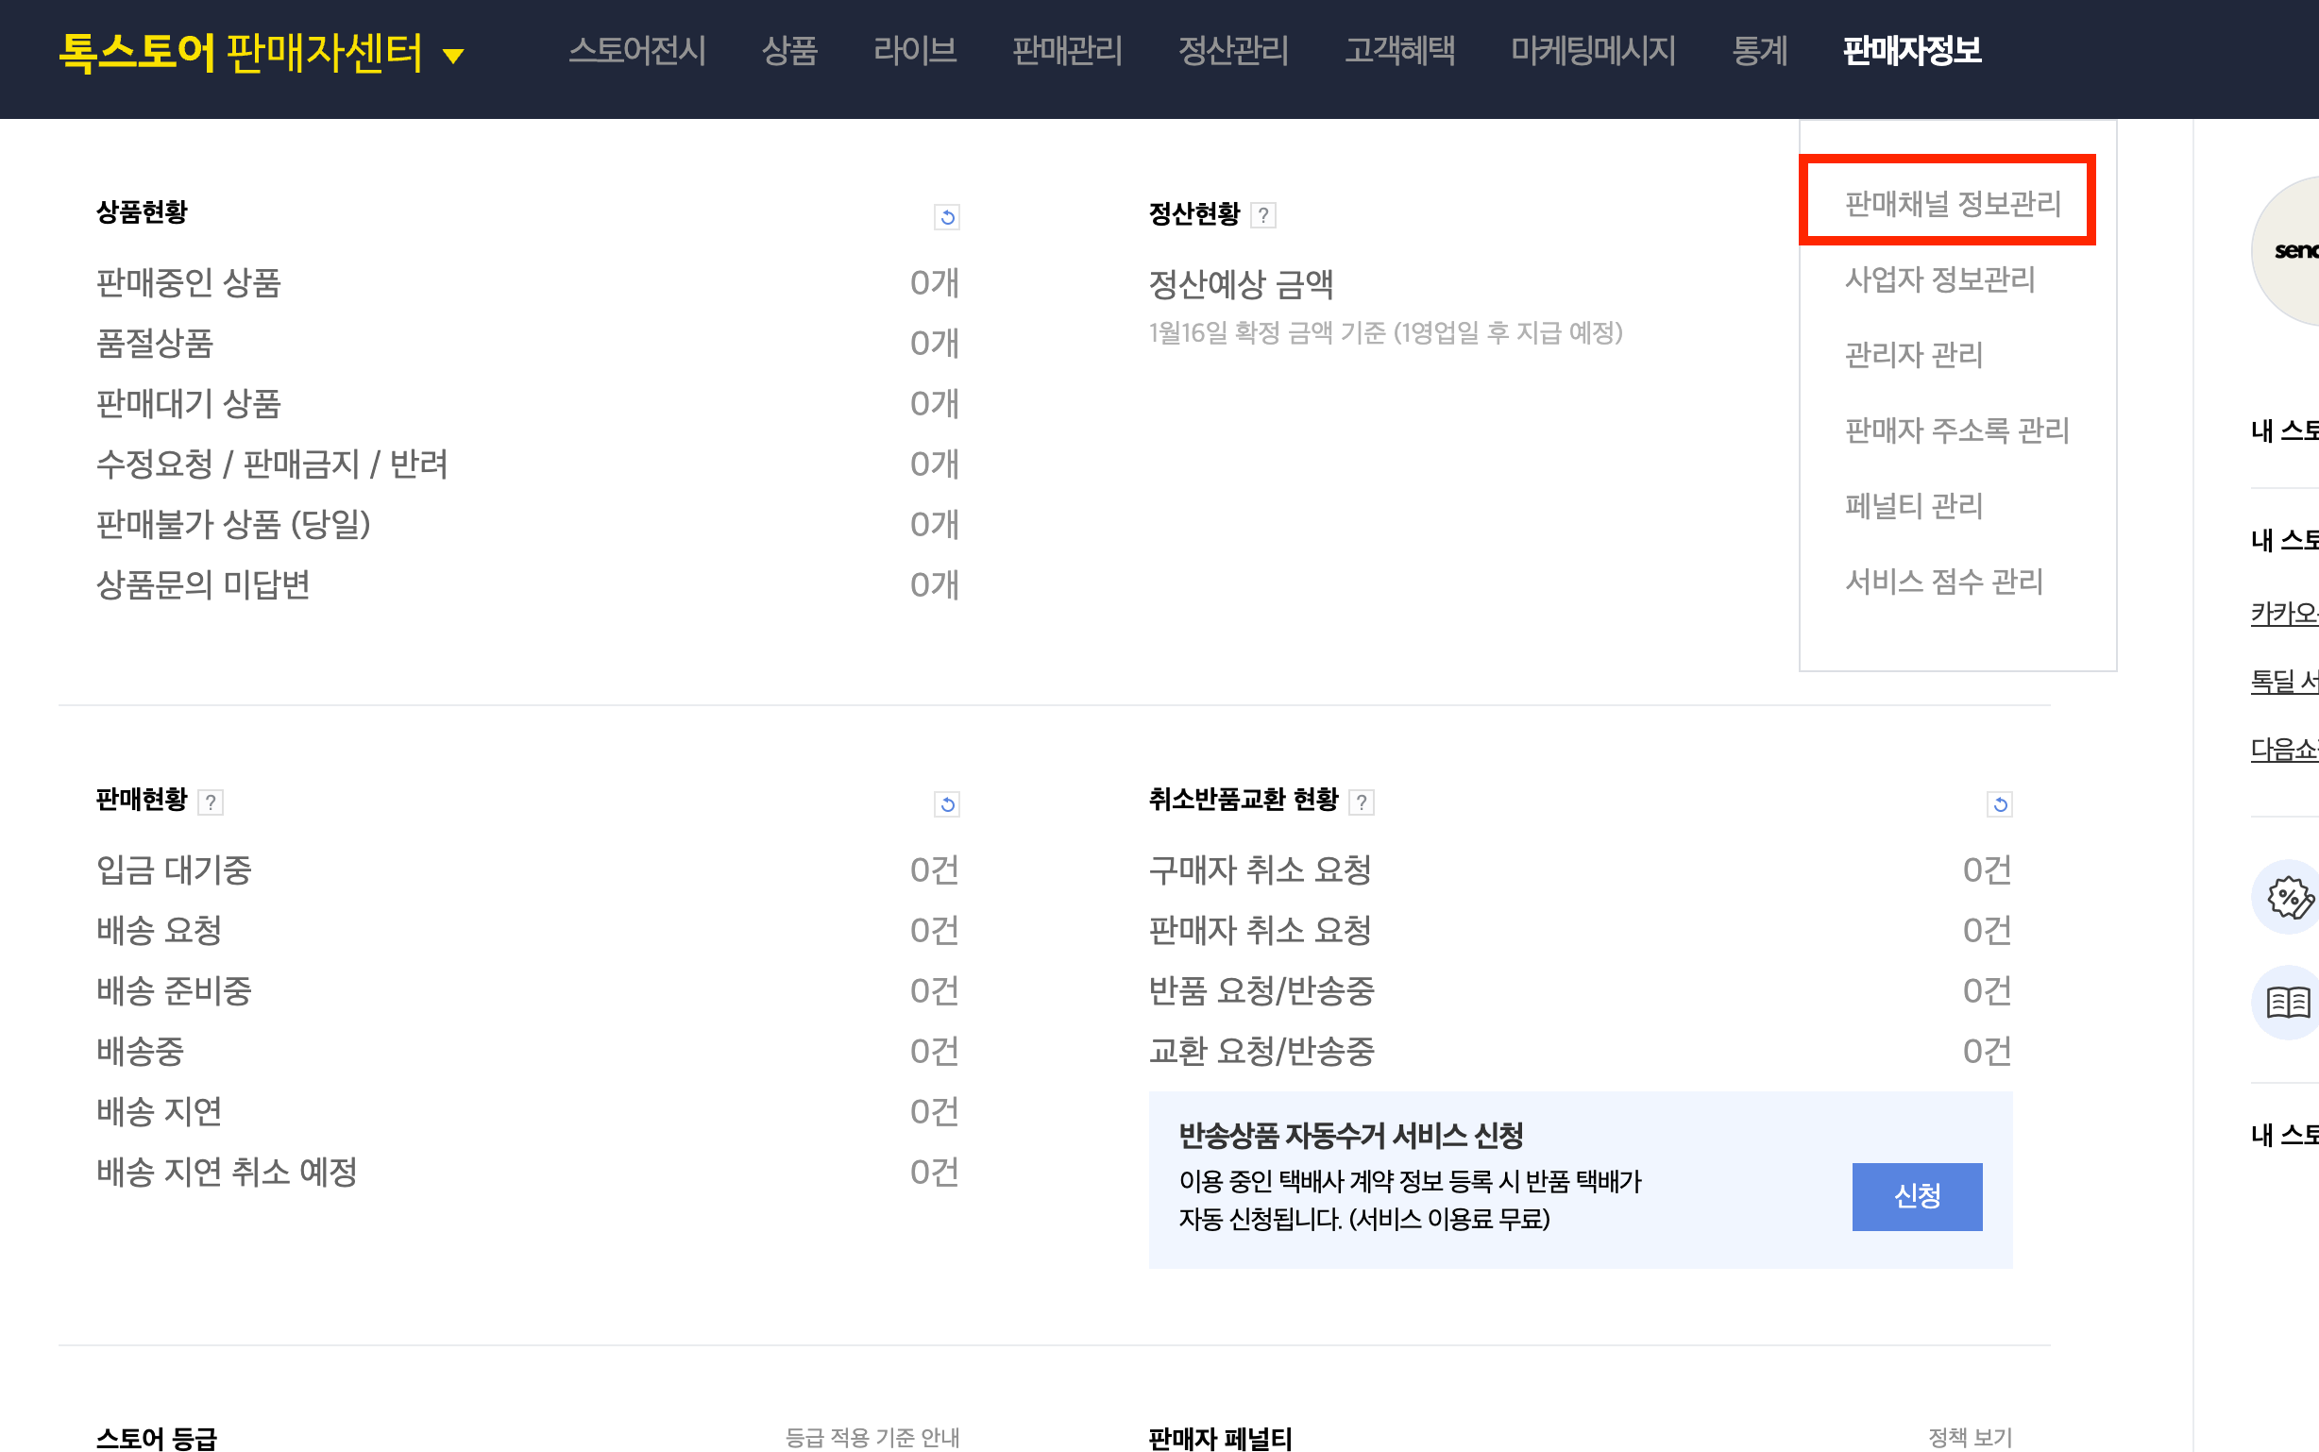Open help tooltip for 취소반품교환 현황
The width and height of the screenshot is (2319, 1452).
(x=1361, y=802)
